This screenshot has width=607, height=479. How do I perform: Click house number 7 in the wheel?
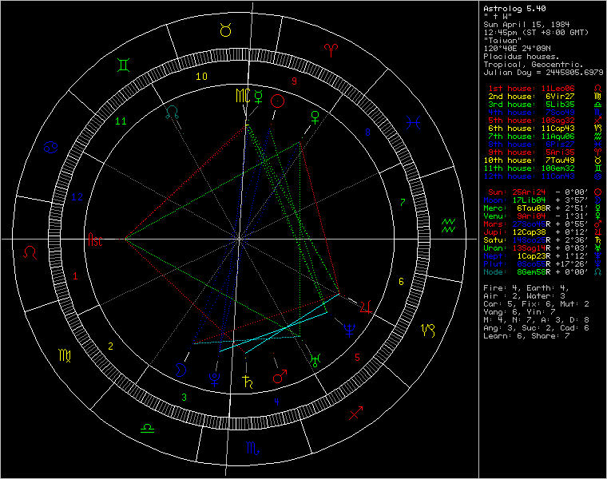(403, 202)
